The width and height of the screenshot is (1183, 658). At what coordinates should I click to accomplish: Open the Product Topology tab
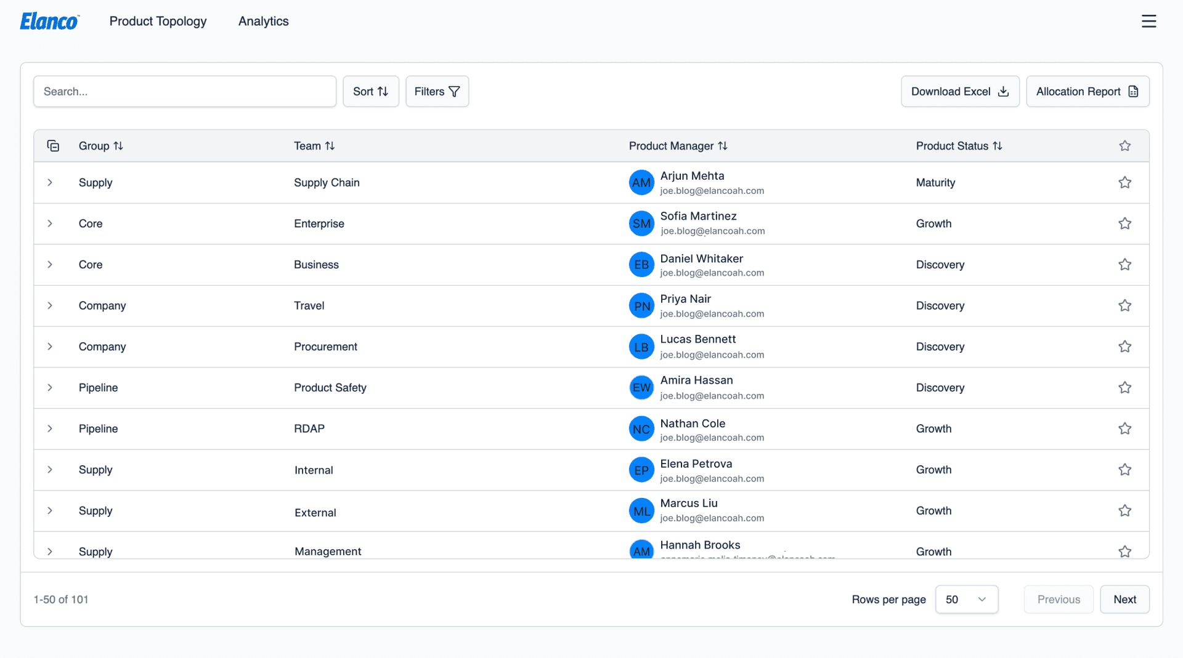pos(158,21)
